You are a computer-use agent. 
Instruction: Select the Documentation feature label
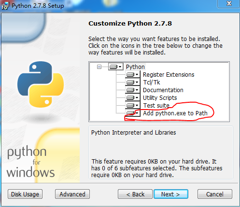(163, 90)
